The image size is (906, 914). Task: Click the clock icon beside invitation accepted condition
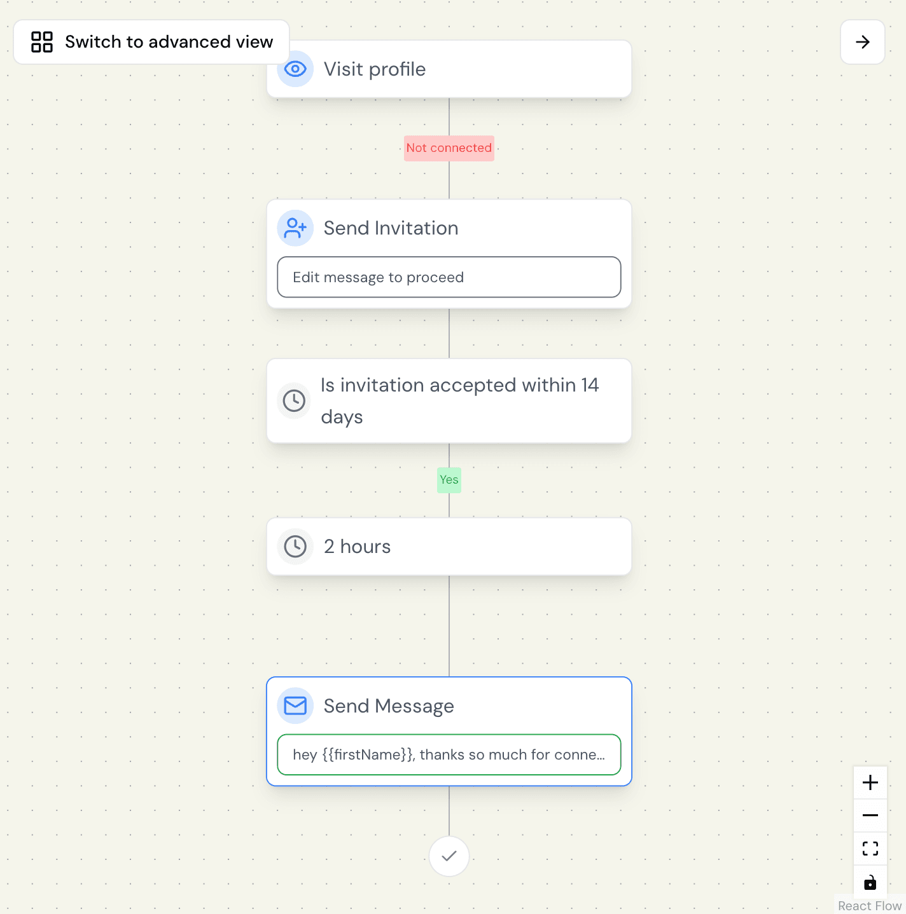tap(294, 401)
